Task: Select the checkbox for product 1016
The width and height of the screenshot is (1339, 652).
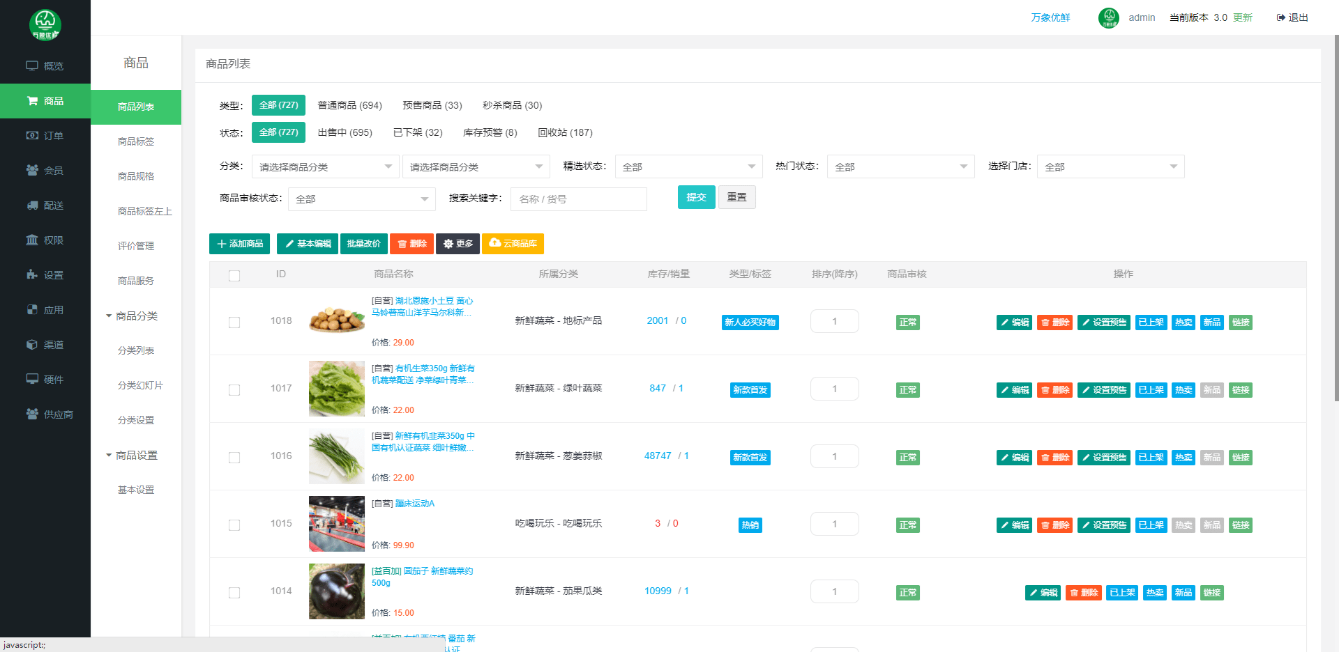Action: click(x=234, y=458)
